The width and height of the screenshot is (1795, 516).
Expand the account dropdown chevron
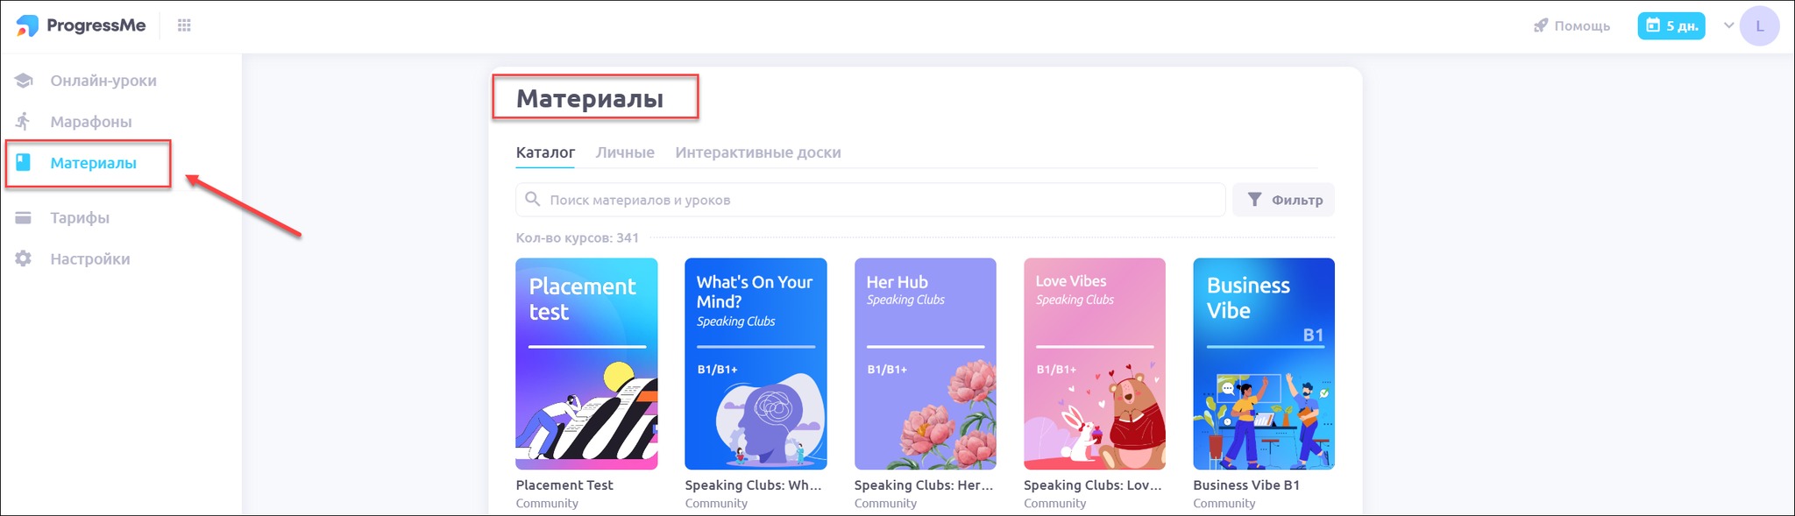[1728, 25]
